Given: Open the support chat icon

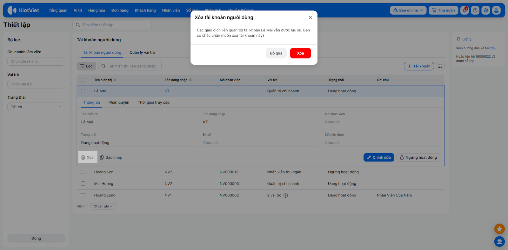Looking at the screenshot, I should click(x=499, y=242).
